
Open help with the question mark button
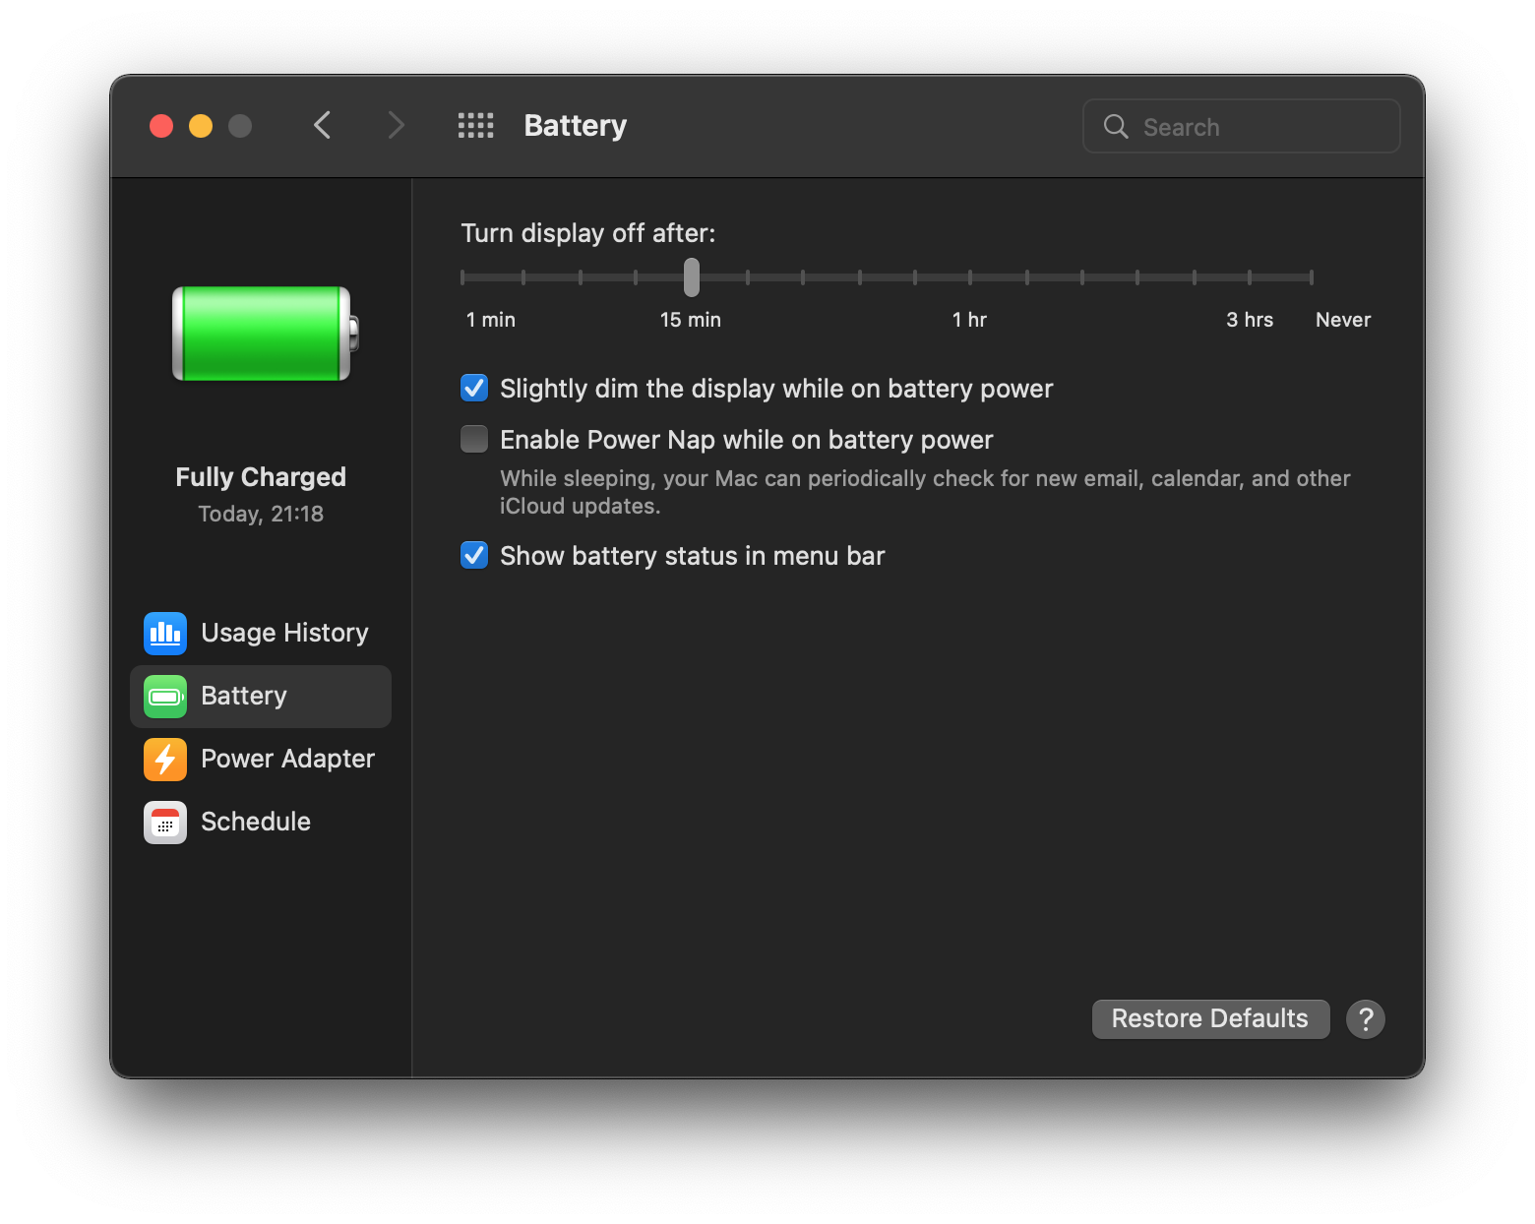(x=1366, y=1019)
